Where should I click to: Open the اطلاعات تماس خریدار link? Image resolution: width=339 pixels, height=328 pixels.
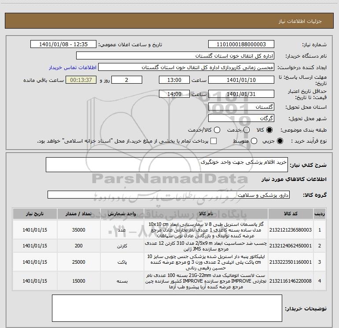[x=73, y=67]
